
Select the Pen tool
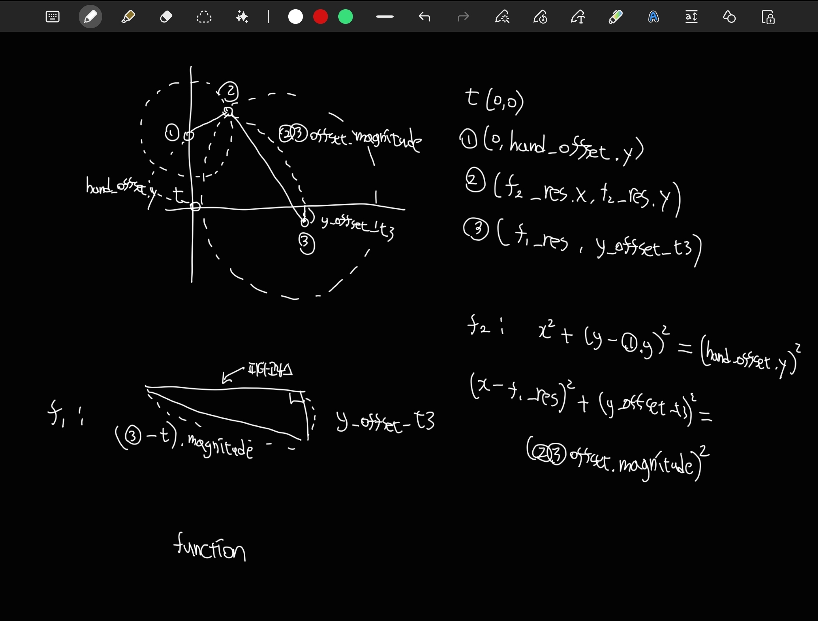[90, 17]
